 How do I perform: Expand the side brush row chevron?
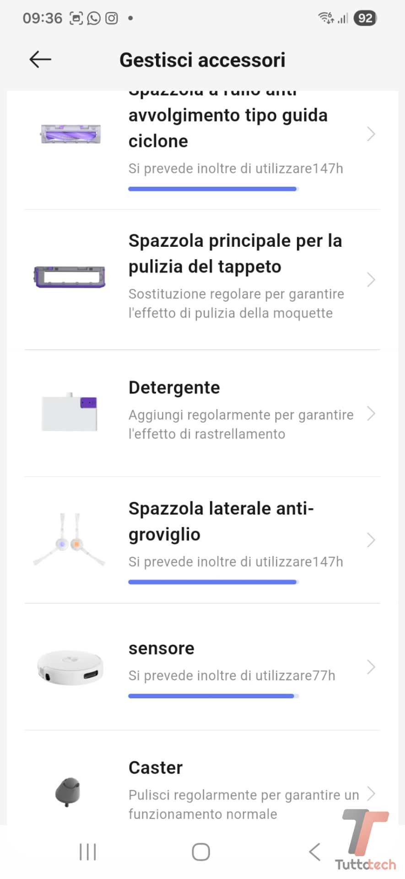click(x=371, y=540)
